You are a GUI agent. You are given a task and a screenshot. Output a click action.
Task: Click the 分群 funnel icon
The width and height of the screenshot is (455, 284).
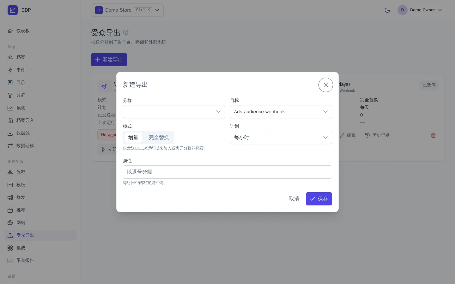tap(10, 95)
